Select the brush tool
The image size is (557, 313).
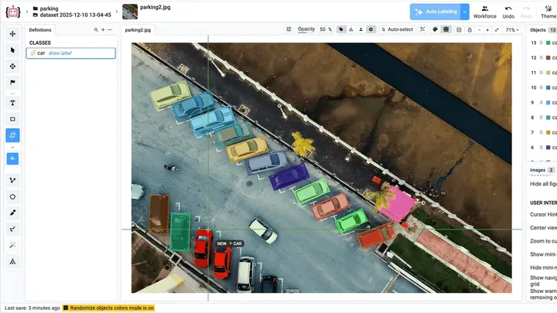[13, 213]
